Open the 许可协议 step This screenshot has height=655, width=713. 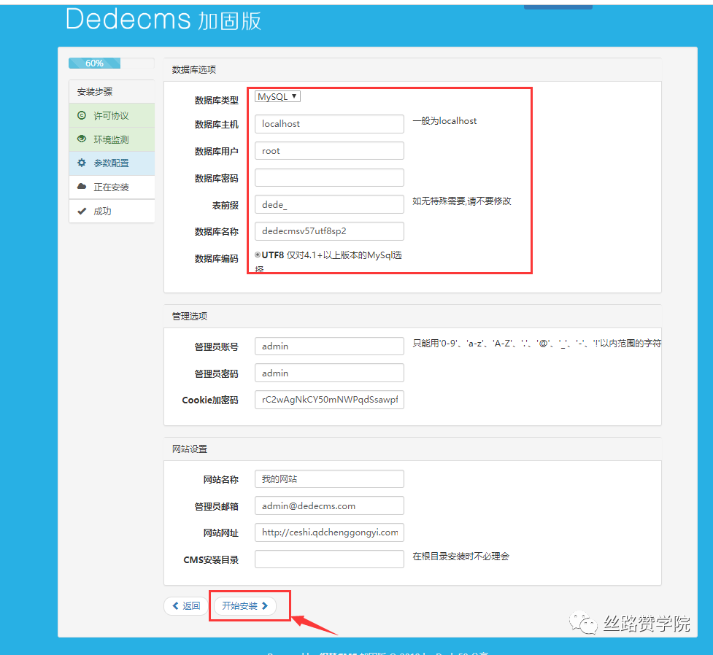tap(112, 115)
